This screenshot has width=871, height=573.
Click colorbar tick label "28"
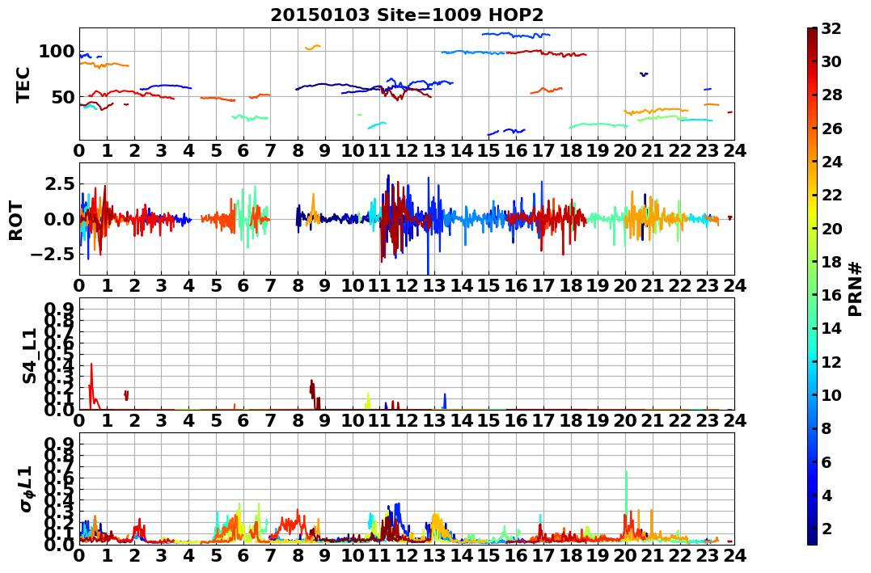coord(831,95)
